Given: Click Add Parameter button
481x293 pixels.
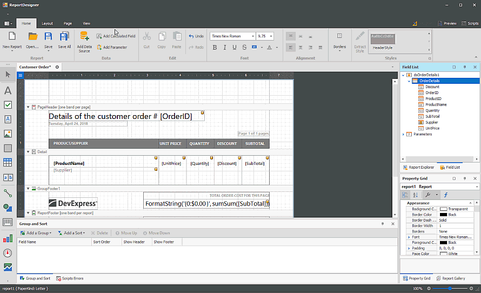Looking at the screenshot, I should (112, 47).
